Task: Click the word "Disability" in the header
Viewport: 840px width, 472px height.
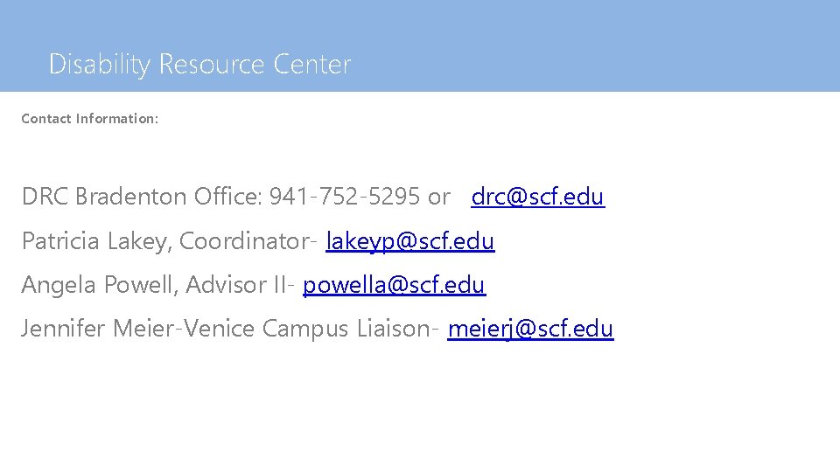Action: [100, 64]
